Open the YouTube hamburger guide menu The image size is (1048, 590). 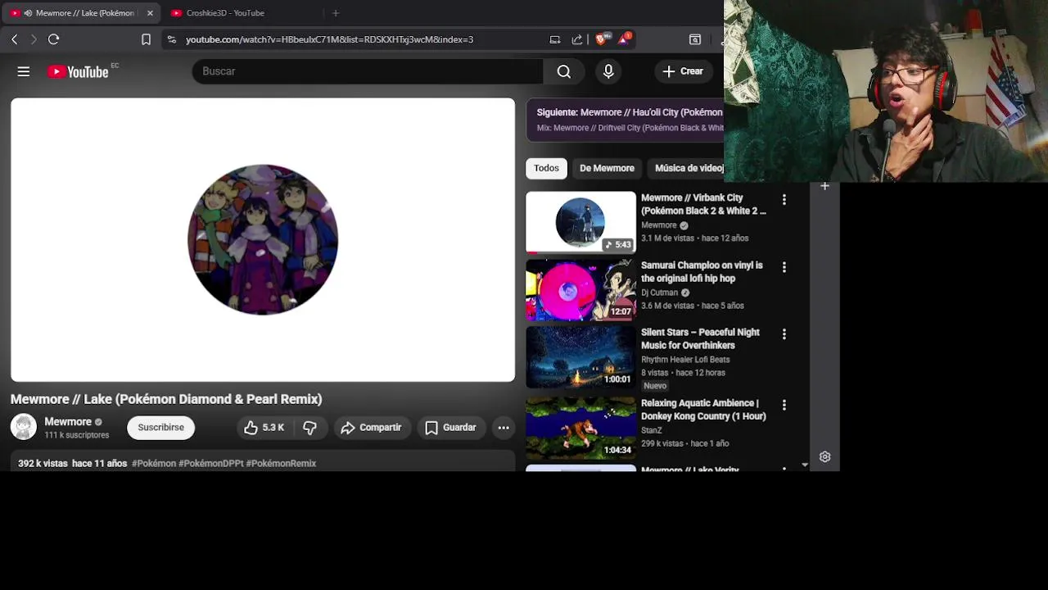(x=24, y=71)
